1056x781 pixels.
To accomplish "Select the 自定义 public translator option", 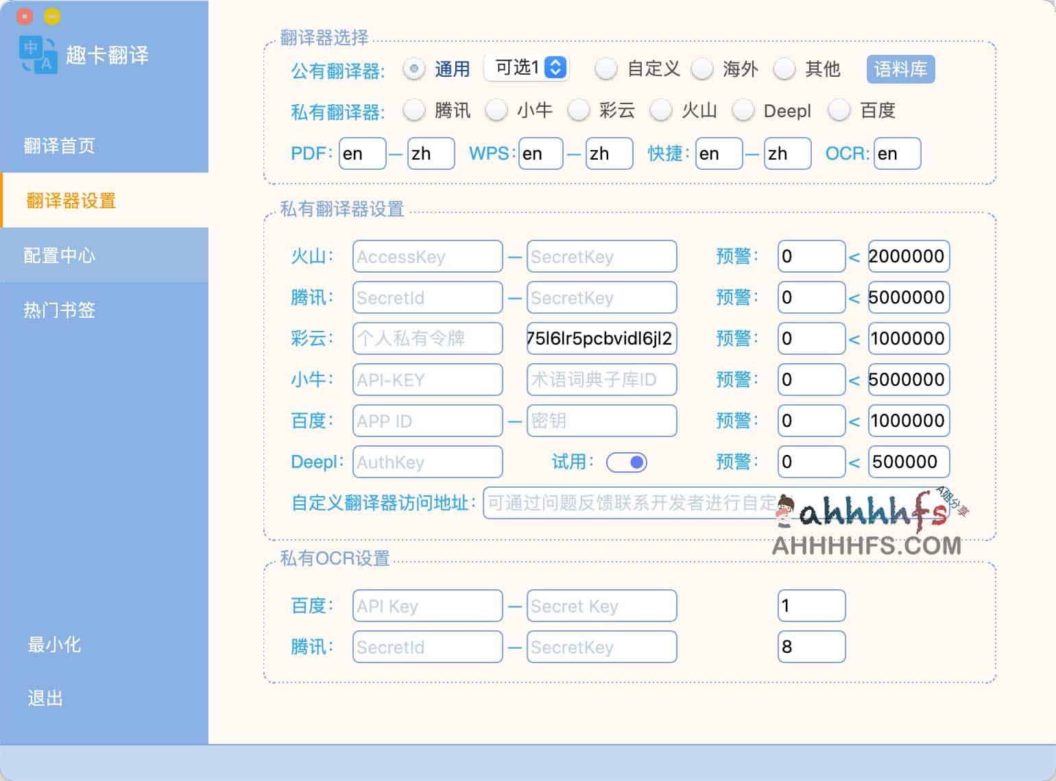I will pyautogui.click(x=606, y=69).
